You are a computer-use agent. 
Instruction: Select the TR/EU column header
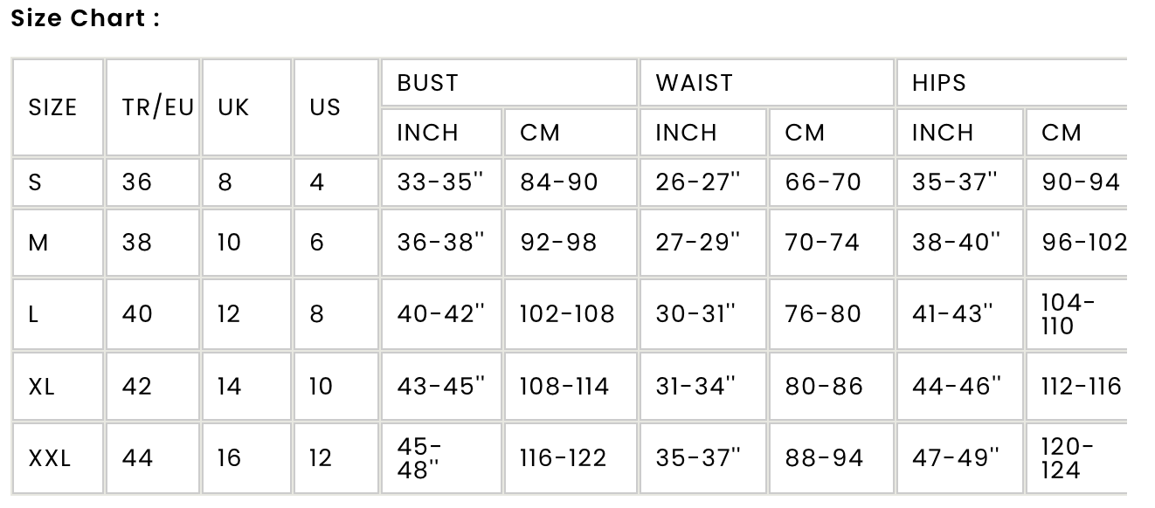click(157, 107)
